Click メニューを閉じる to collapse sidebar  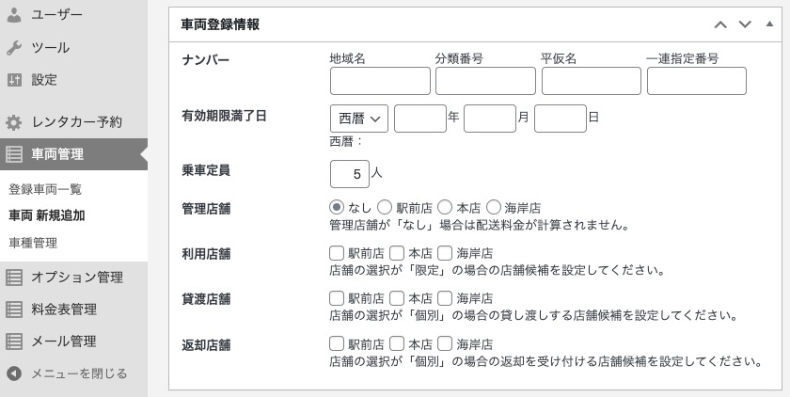coord(79,373)
